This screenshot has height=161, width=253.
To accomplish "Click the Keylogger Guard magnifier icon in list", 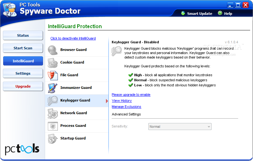I will pos(52,101).
